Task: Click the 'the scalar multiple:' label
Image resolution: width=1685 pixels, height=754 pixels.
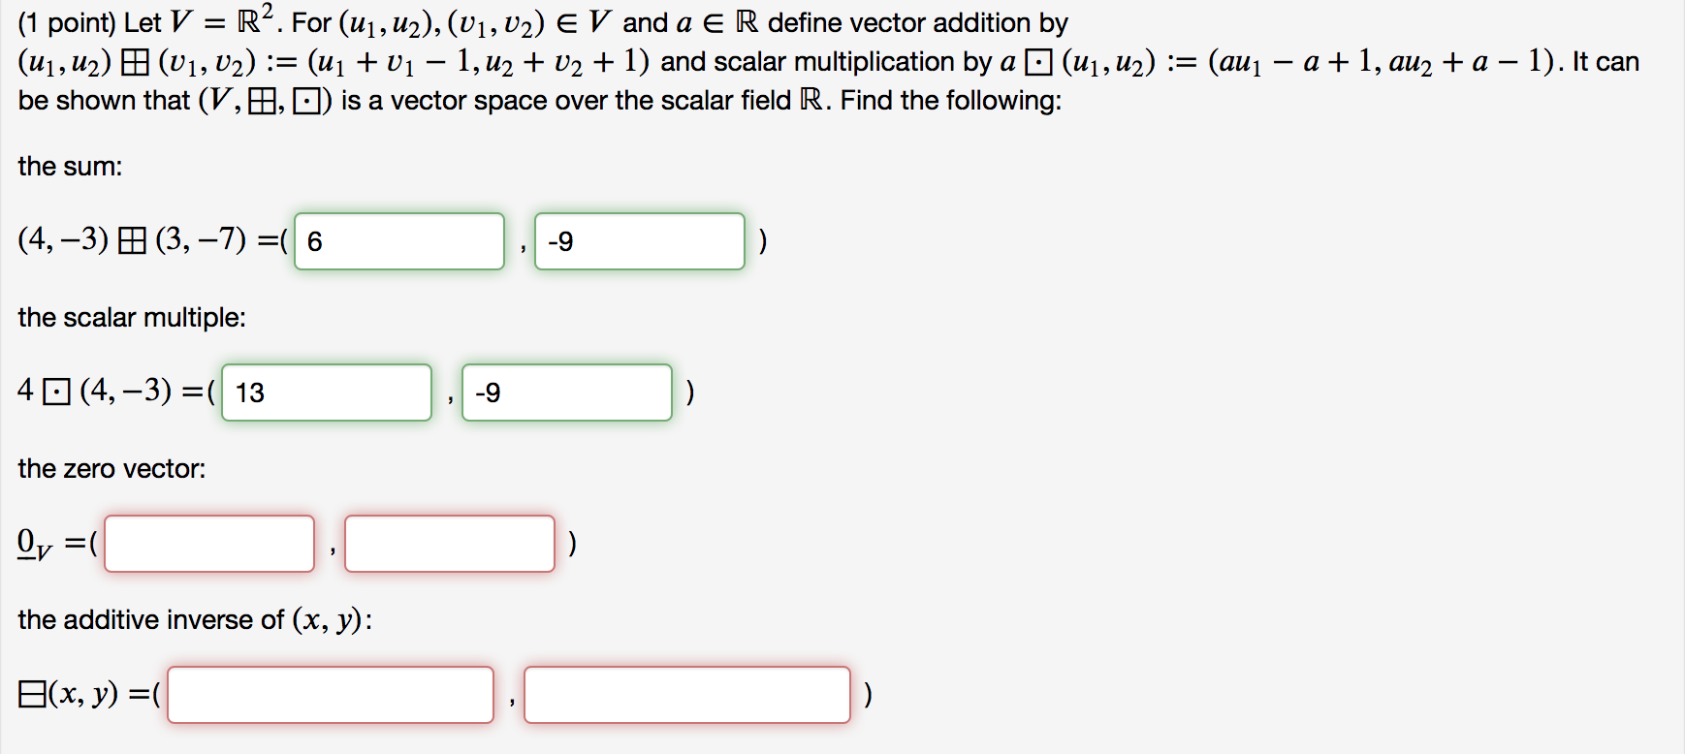Action: 132,317
